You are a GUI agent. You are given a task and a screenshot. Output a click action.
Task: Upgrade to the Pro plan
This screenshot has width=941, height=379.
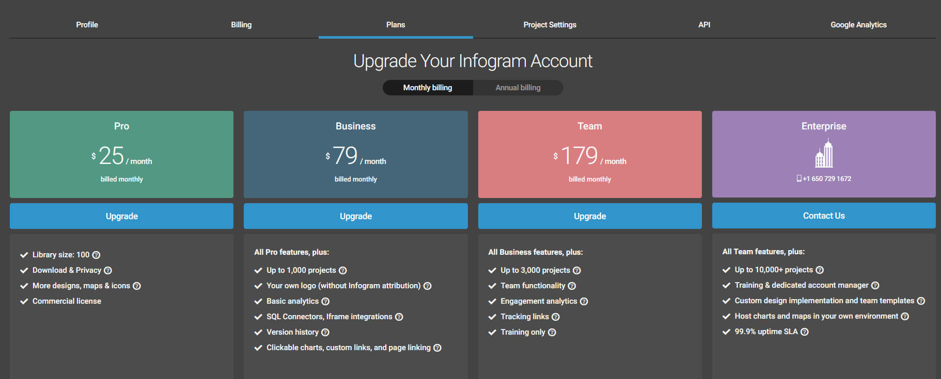pyautogui.click(x=121, y=216)
